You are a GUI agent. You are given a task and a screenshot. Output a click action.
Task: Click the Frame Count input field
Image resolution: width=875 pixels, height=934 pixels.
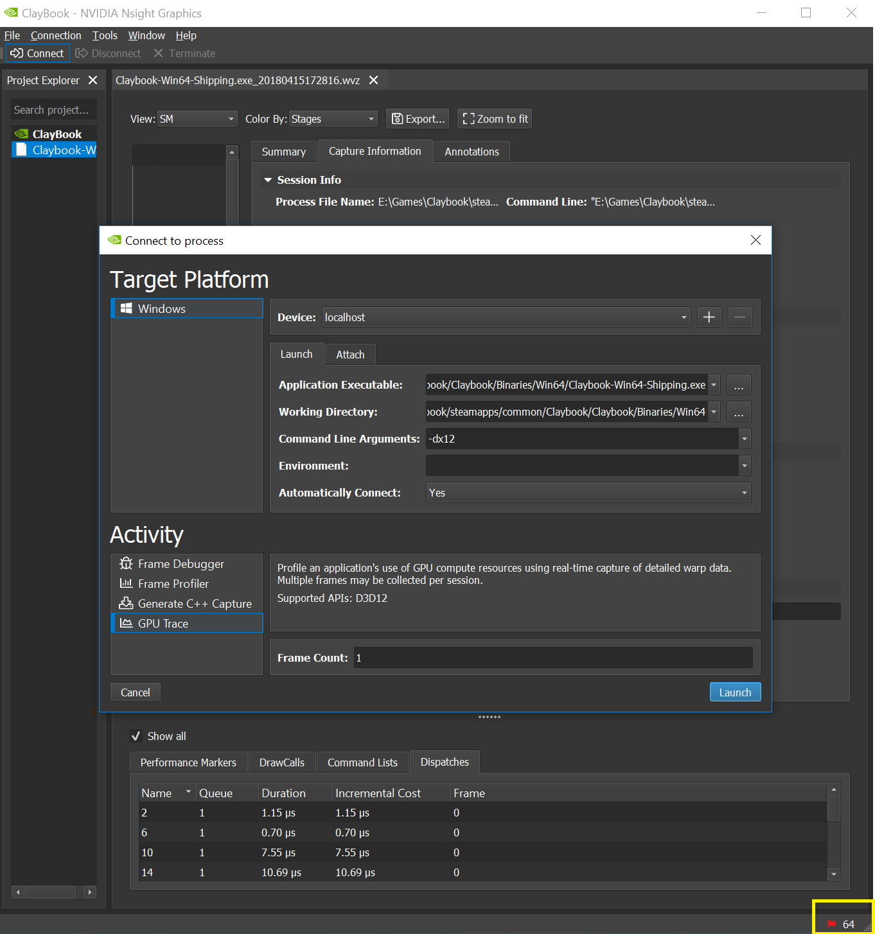[x=552, y=658]
